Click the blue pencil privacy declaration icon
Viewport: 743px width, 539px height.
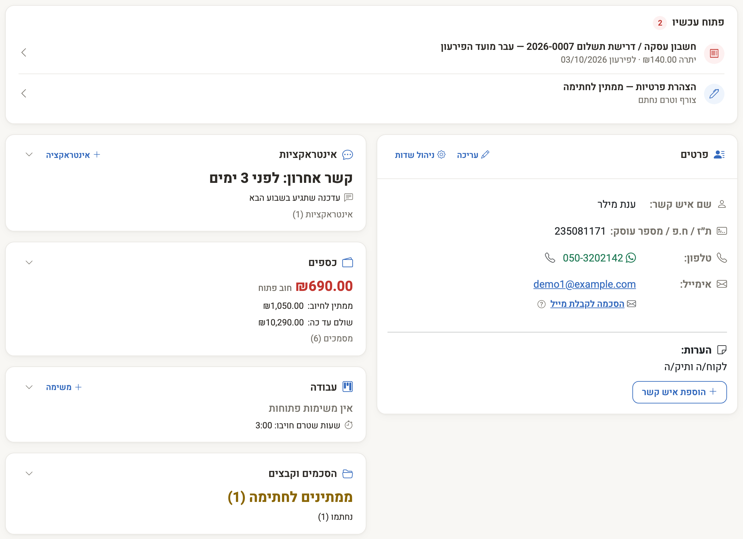714,94
